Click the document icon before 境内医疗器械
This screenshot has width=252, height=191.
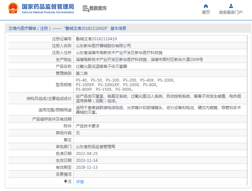tap(10, 29)
